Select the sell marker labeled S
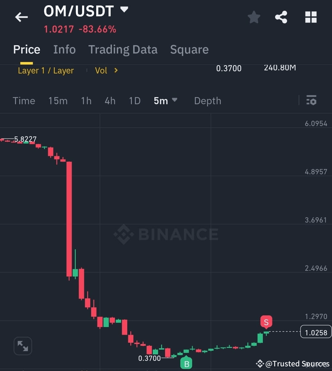 click(266, 322)
